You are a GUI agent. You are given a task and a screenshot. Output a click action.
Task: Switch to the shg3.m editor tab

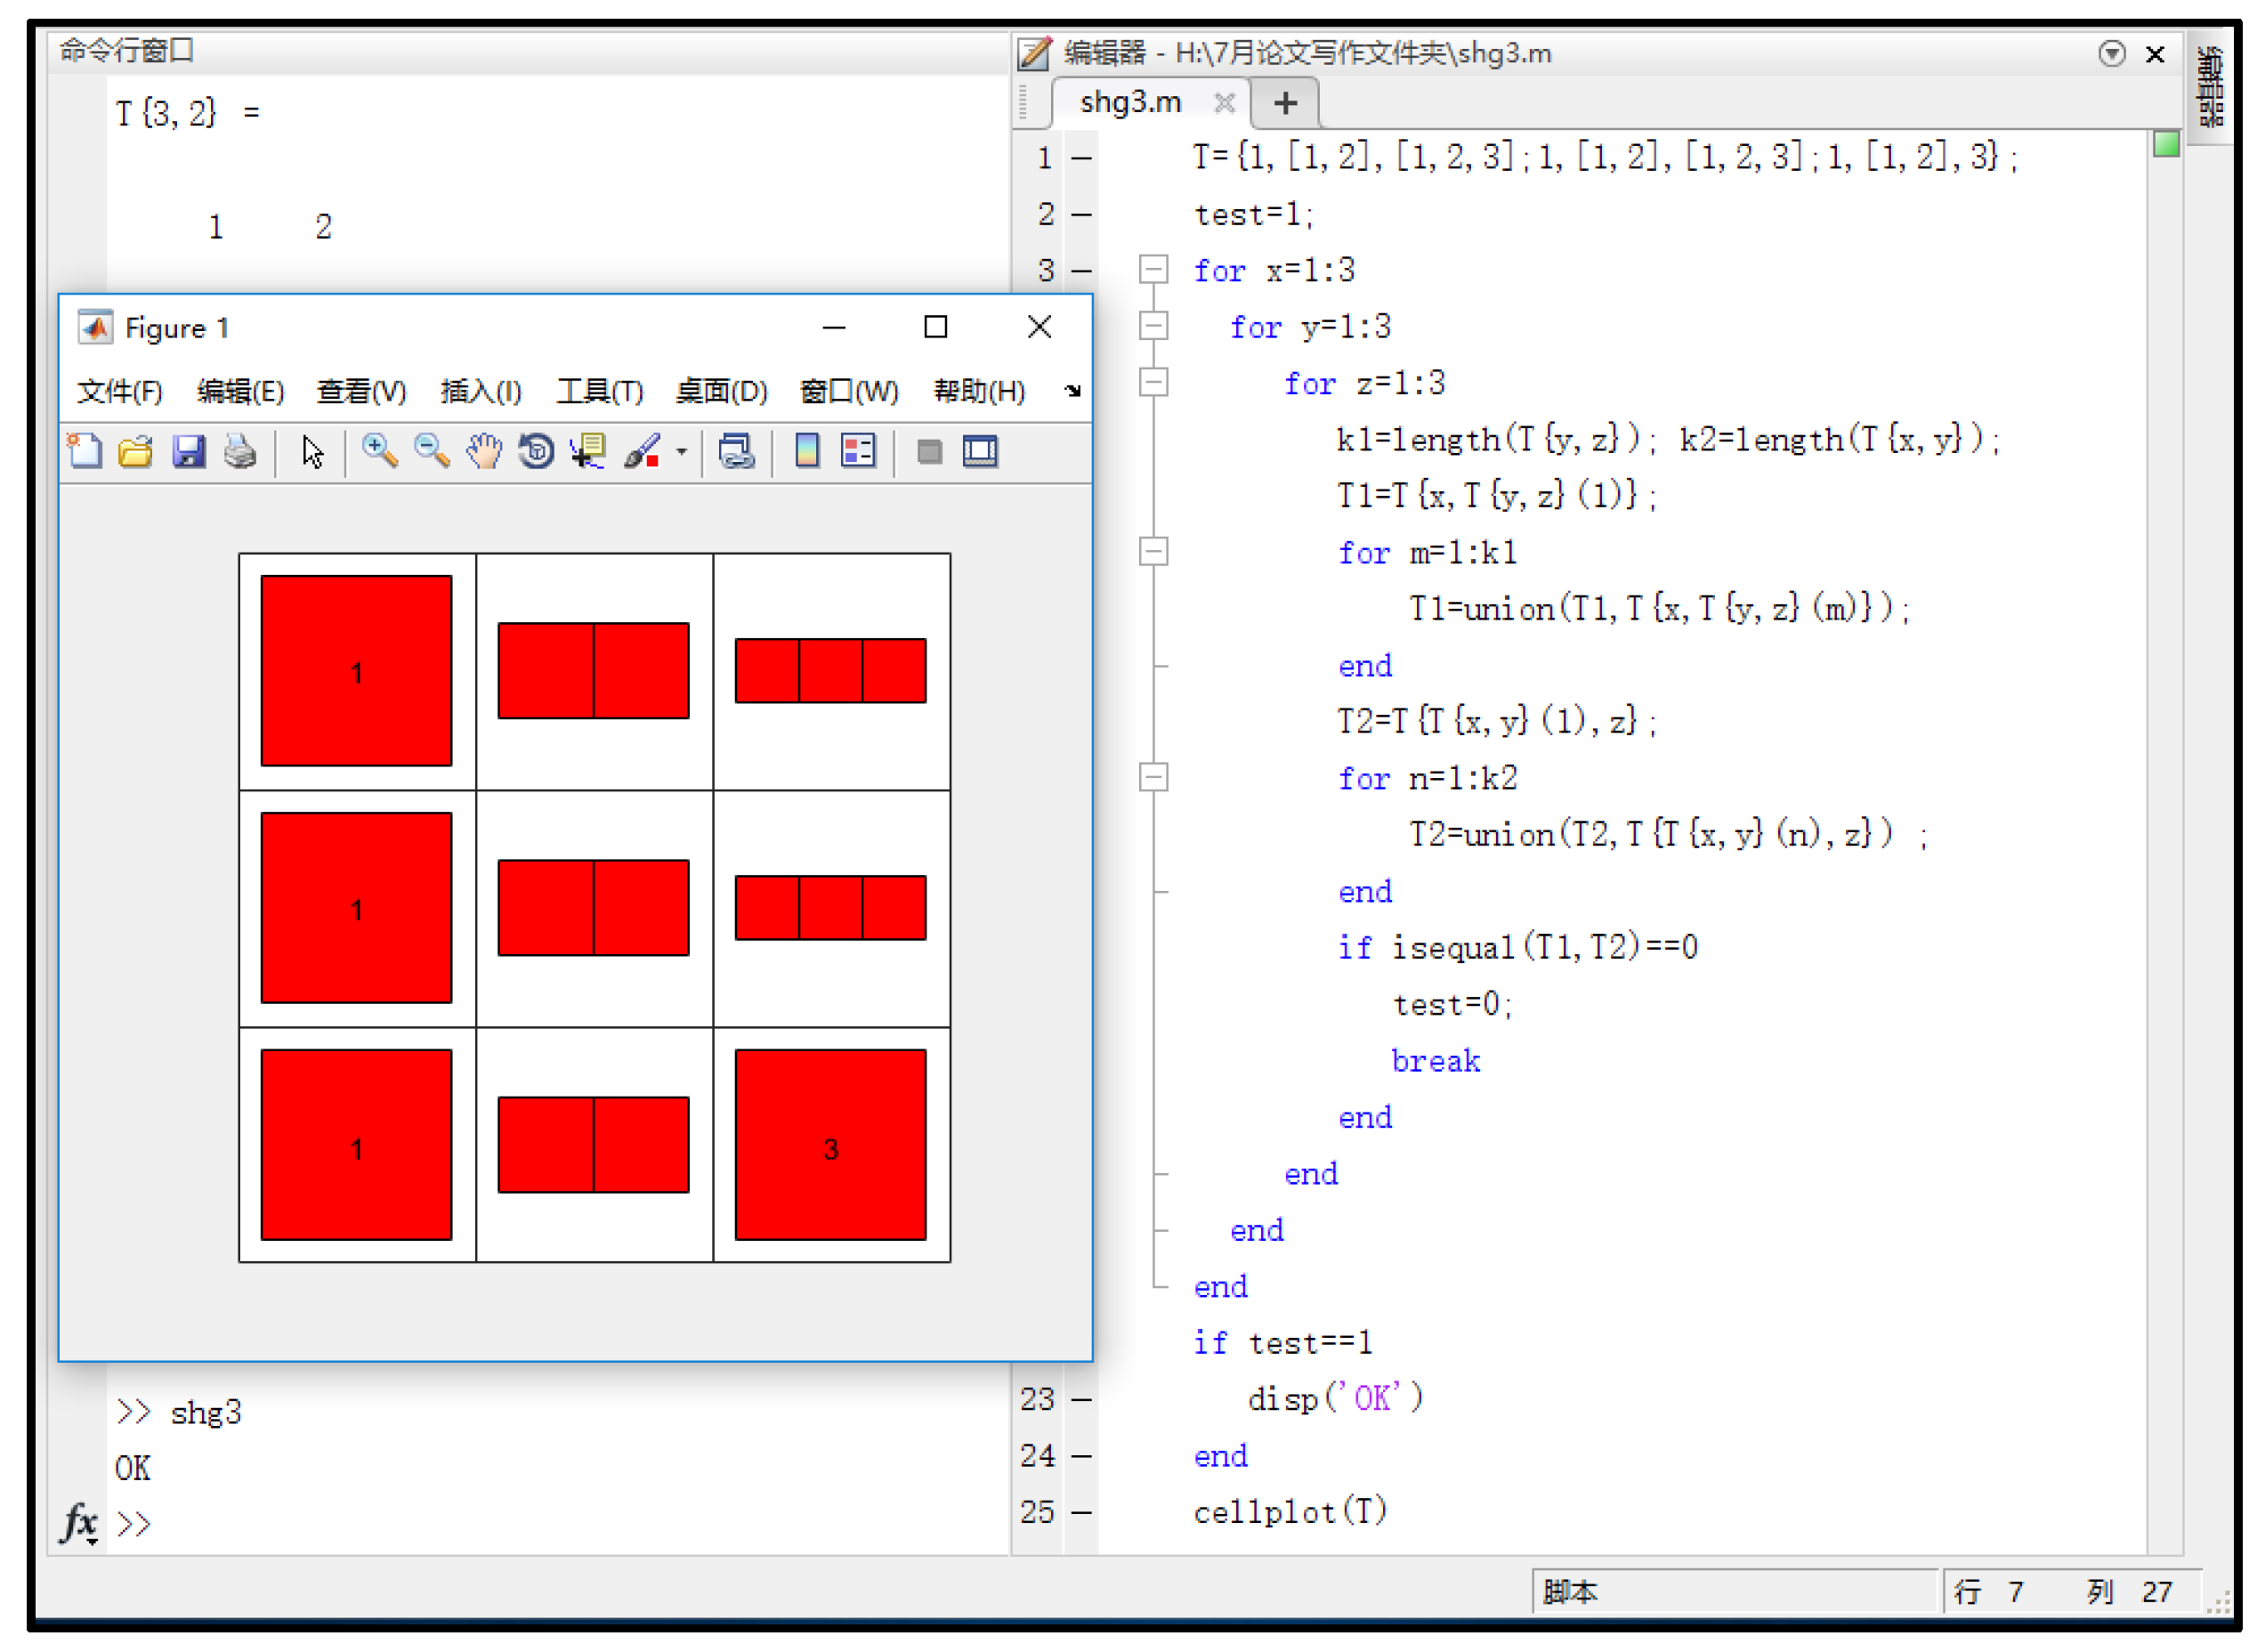(1130, 102)
